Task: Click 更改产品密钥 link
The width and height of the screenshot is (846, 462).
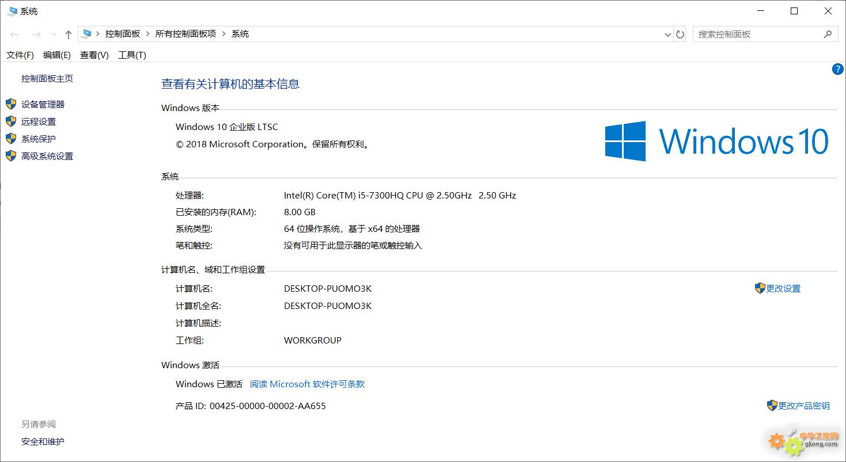Action: tap(804, 406)
